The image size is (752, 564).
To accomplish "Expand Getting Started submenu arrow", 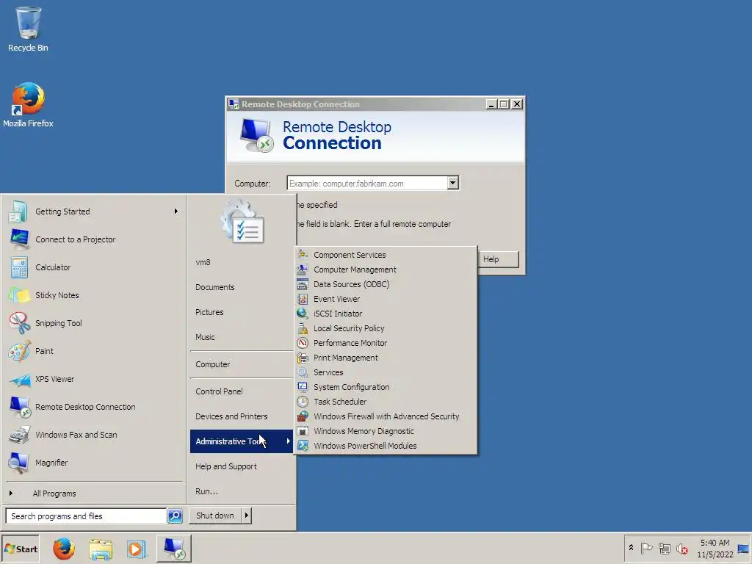I will (176, 211).
